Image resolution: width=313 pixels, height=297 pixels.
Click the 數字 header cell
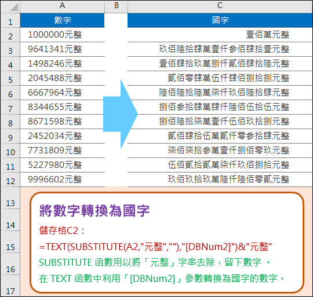pyautogui.click(x=62, y=20)
